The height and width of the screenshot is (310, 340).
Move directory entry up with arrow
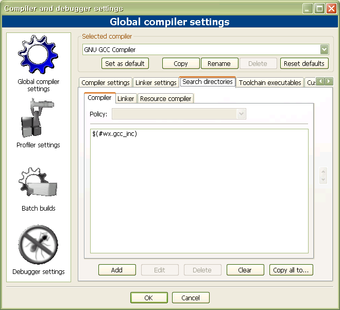click(x=323, y=171)
